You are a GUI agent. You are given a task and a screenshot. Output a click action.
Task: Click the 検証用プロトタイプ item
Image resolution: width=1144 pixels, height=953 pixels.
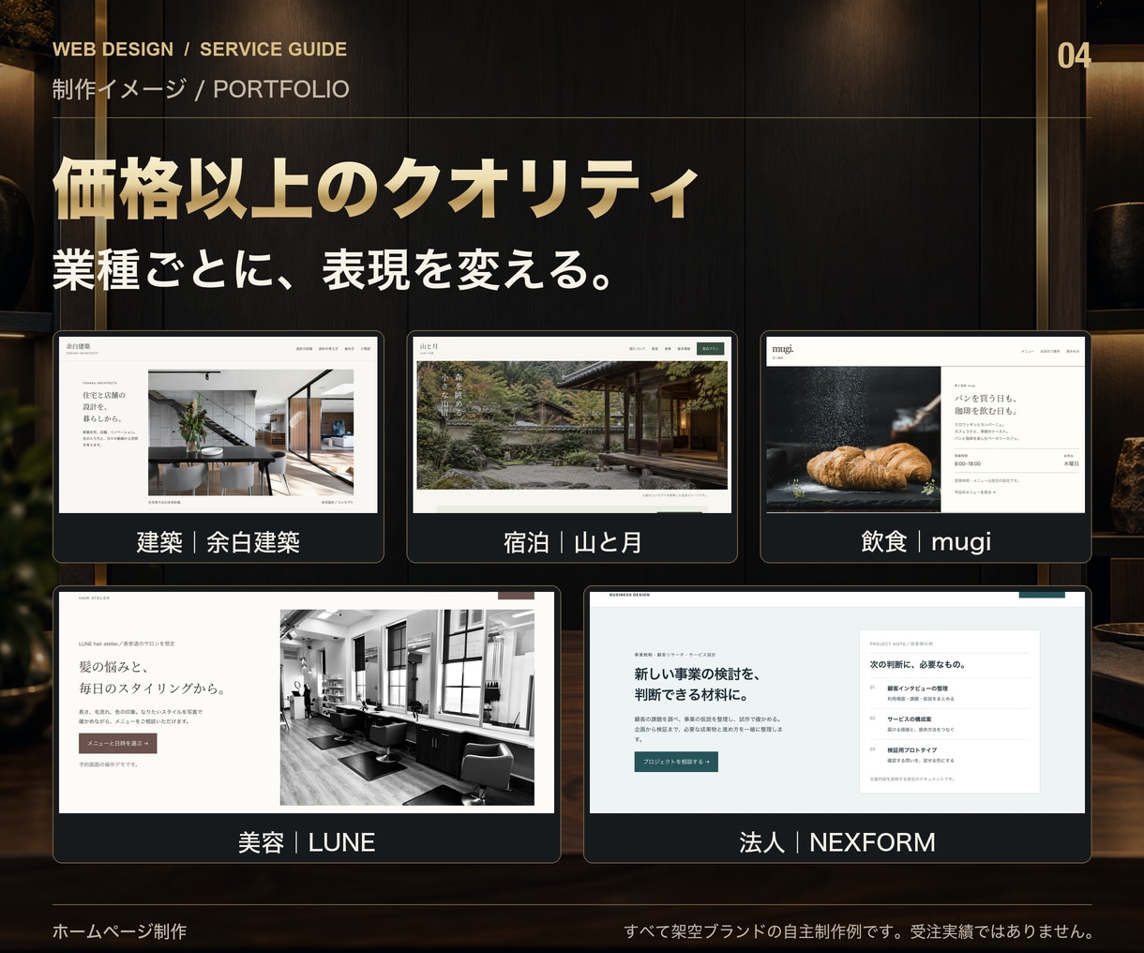pyautogui.click(x=911, y=750)
